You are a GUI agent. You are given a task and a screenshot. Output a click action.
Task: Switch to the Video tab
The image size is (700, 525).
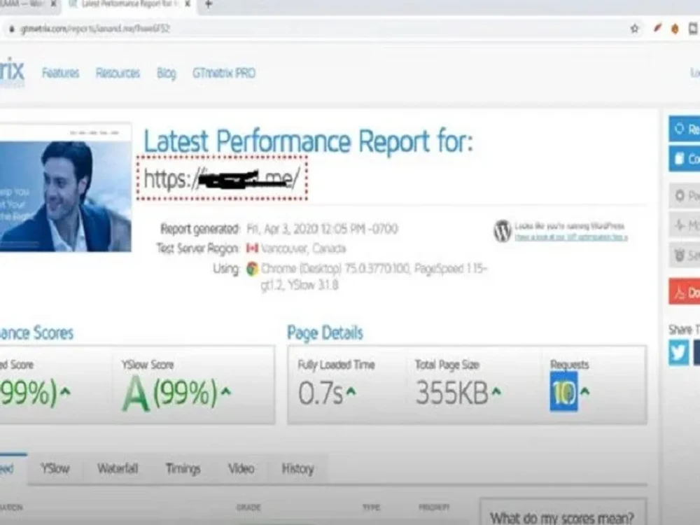(x=241, y=468)
